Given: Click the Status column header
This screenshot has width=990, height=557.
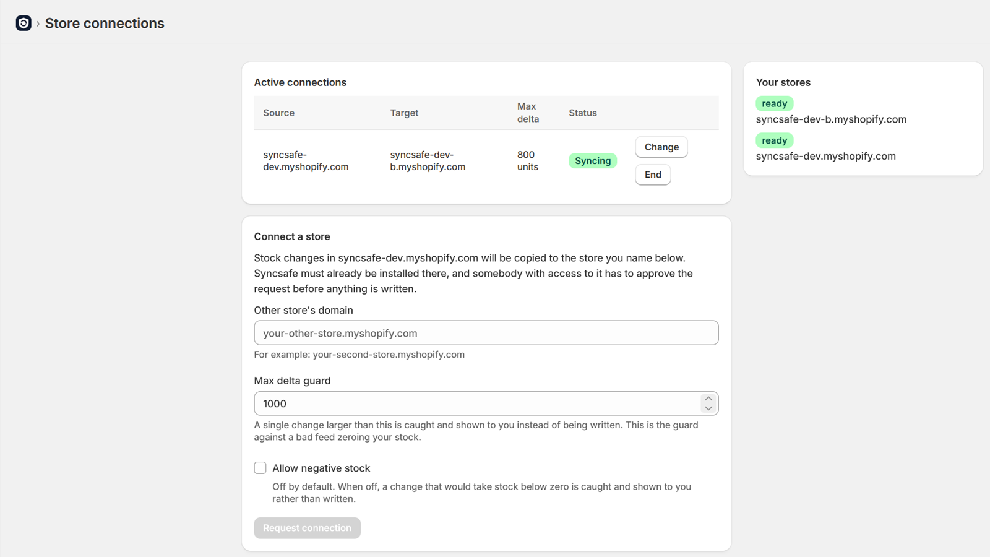Looking at the screenshot, I should pyautogui.click(x=583, y=113).
